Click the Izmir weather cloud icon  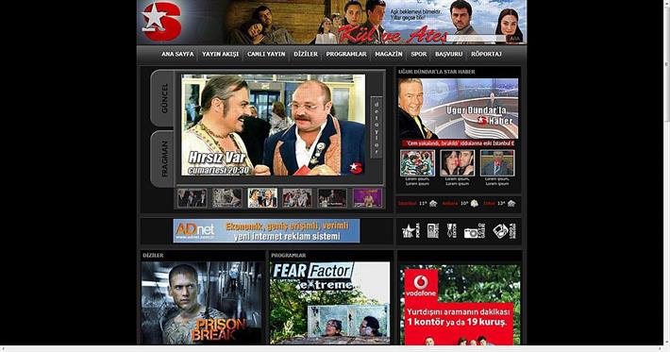(511, 204)
